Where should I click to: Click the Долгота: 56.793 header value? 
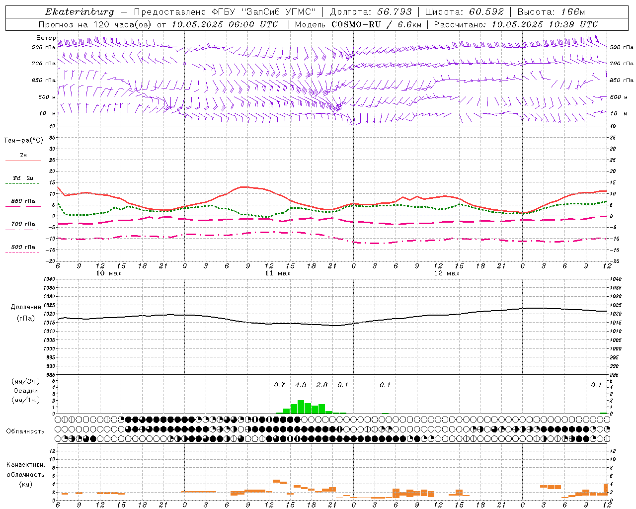pos(370,12)
